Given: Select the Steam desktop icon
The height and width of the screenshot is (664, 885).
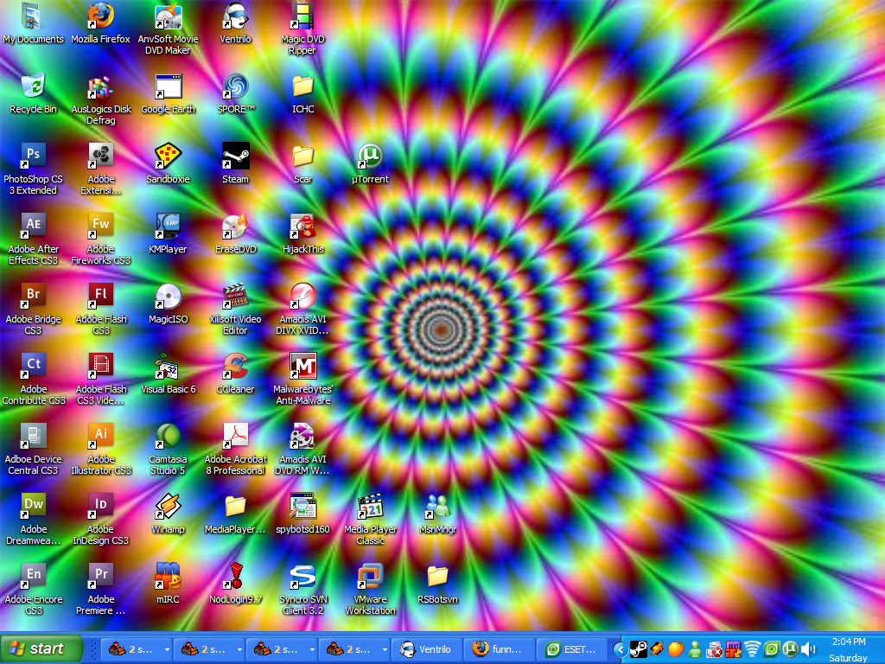Looking at the screenshot, I should 235,156.
